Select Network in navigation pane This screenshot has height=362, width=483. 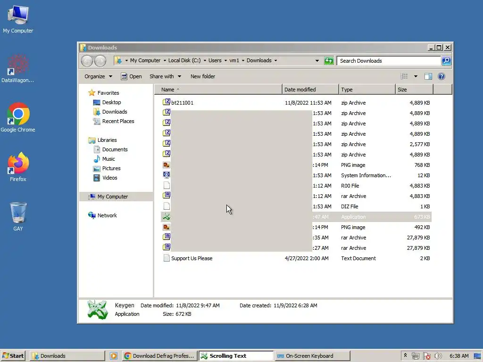tap(102, 215)
